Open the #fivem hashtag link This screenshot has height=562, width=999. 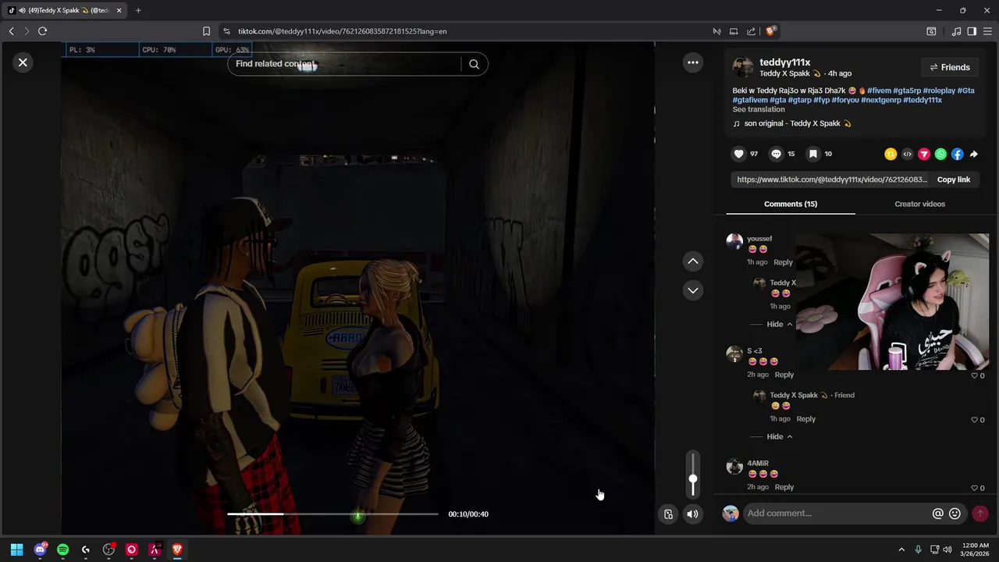click(x=879, y=91)
